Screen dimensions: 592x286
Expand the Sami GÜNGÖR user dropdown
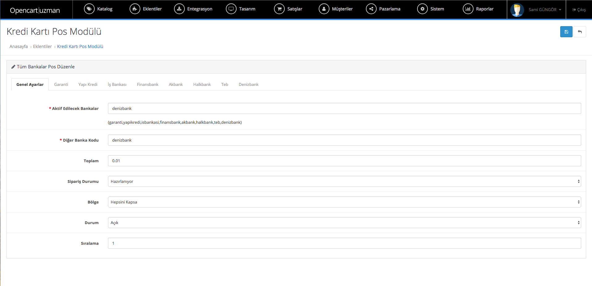click(x=545, y=10)
